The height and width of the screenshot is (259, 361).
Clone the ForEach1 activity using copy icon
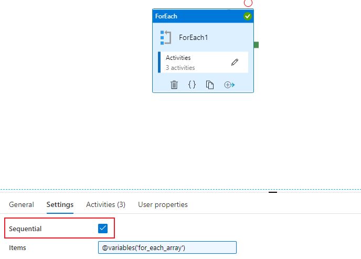(210, 85)
